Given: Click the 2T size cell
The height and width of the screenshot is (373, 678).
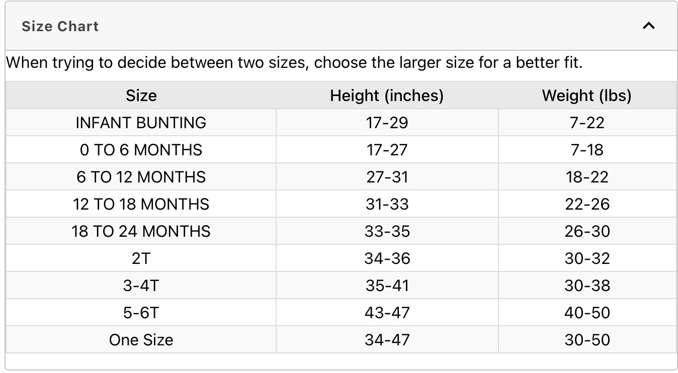Looking at the screenshot, I should point(141,258).
